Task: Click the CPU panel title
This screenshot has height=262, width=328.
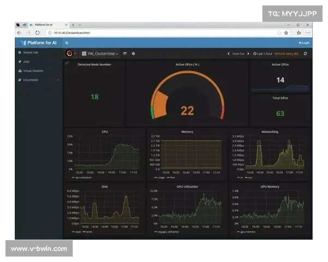Action: [104, 132]
